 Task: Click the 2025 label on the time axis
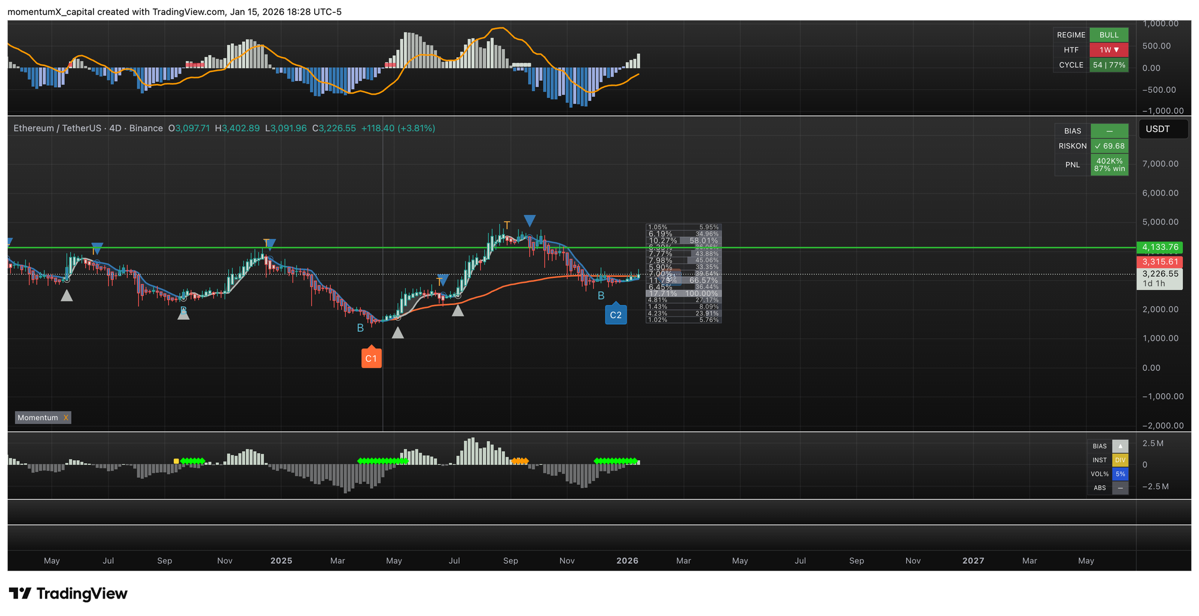(x=281, y=561)
